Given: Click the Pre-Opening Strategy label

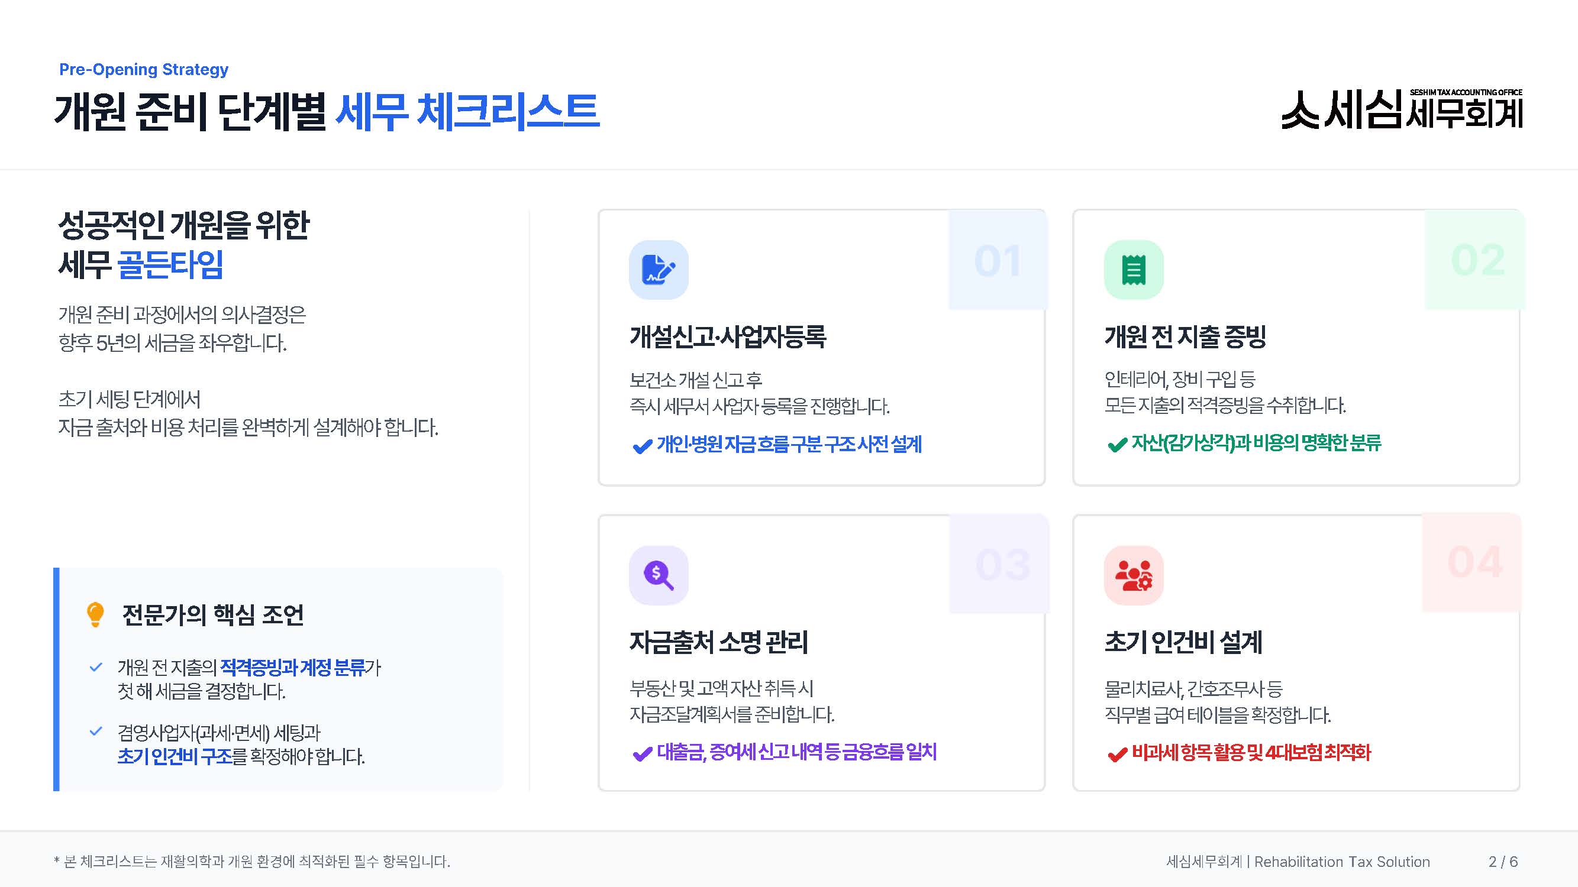Looking at the screenshot, I should click(x=143, y=69).
